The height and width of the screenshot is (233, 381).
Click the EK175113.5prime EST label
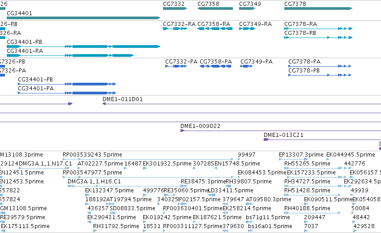pos(25,227)
